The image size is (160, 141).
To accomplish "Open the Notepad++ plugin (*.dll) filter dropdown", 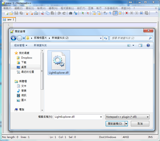I will point(127,117).
